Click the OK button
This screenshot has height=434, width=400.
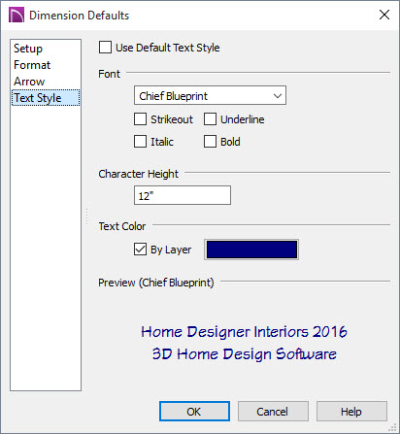click(194, 412)
